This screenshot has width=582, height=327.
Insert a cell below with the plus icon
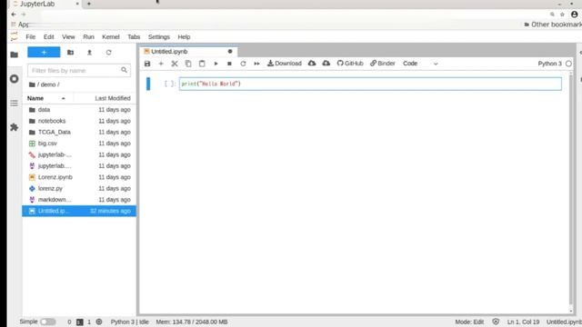pos(161,64)
